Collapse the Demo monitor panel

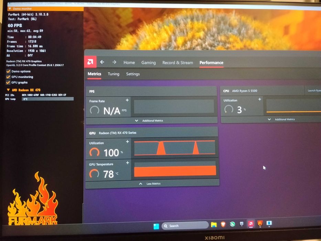pyautogui.click(x=10, y=9)
